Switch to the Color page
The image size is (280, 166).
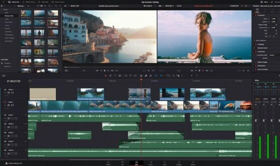pyautogui.click(x=165, y=164)
